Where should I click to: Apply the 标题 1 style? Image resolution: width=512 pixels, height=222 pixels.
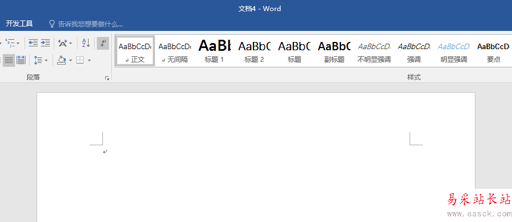point(215,51)
